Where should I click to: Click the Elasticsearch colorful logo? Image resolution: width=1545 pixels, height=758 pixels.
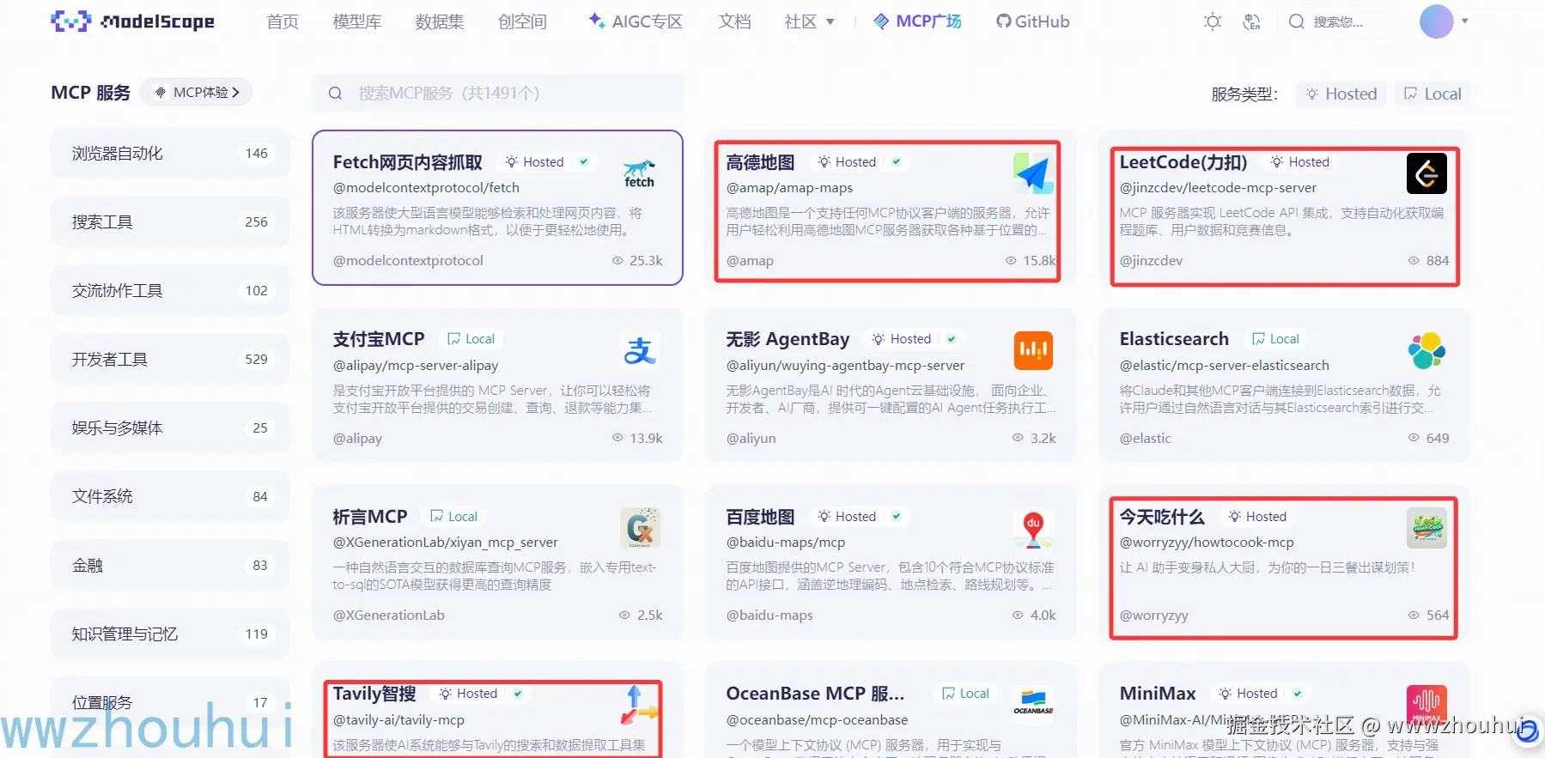coord(1426,350)
